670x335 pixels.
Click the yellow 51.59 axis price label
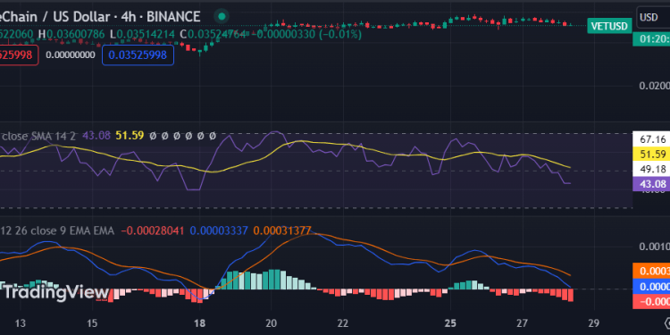click(x=651, y=155)
